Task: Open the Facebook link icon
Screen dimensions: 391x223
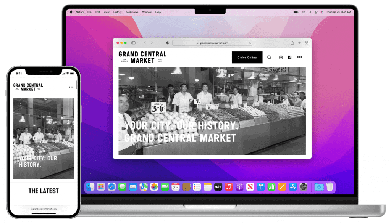Action: (289, 58)
